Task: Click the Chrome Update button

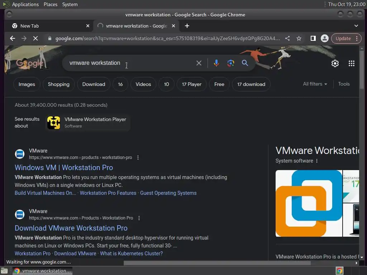Action: click(343, 38)
